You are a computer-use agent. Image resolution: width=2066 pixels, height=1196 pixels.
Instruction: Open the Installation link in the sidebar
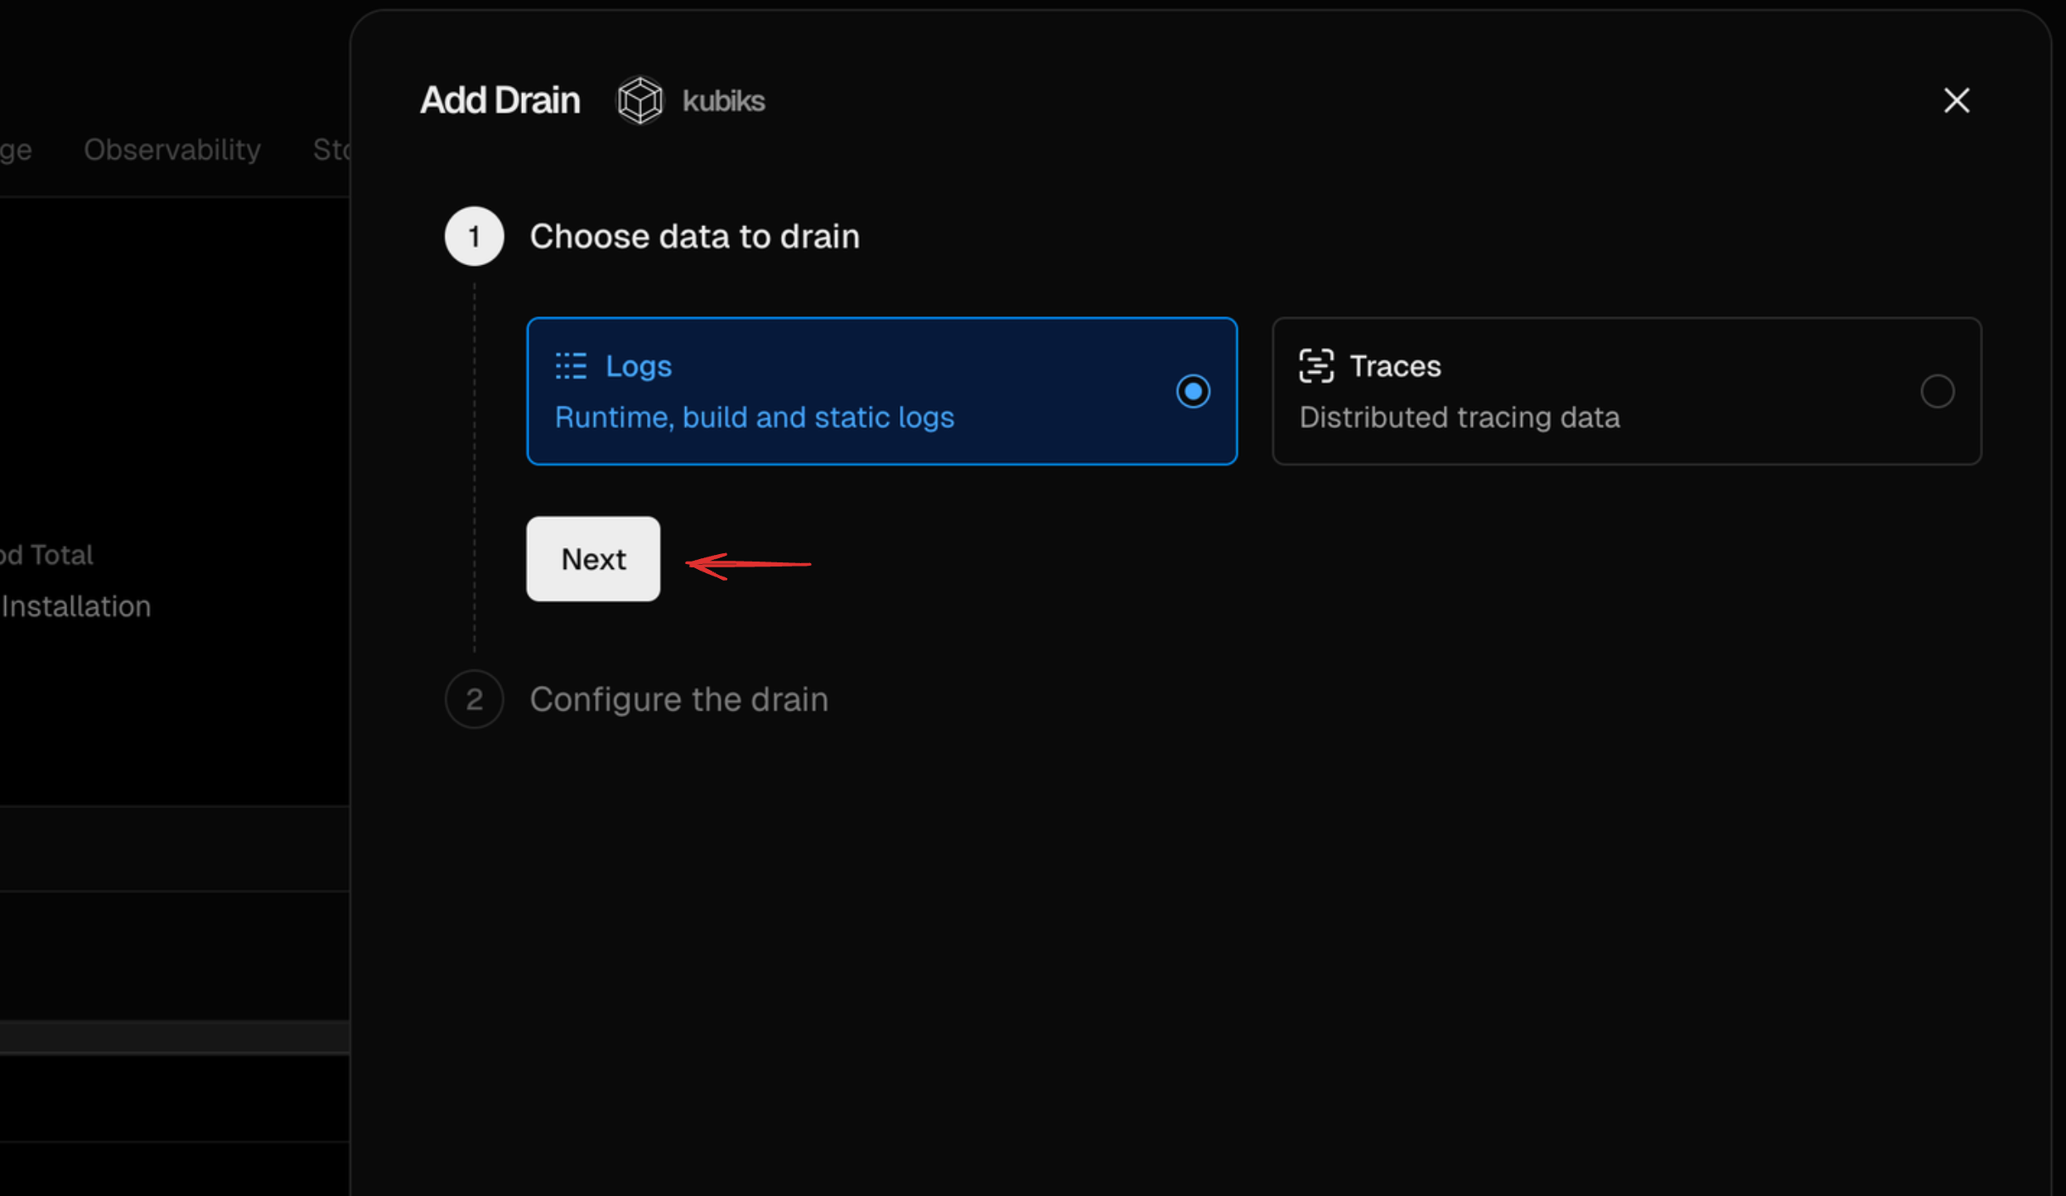75,605
